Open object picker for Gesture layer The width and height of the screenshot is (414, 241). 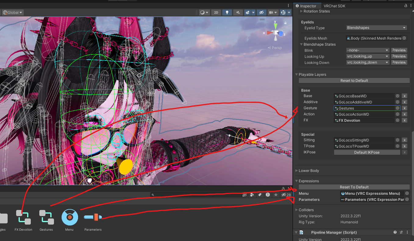[398, 108]
